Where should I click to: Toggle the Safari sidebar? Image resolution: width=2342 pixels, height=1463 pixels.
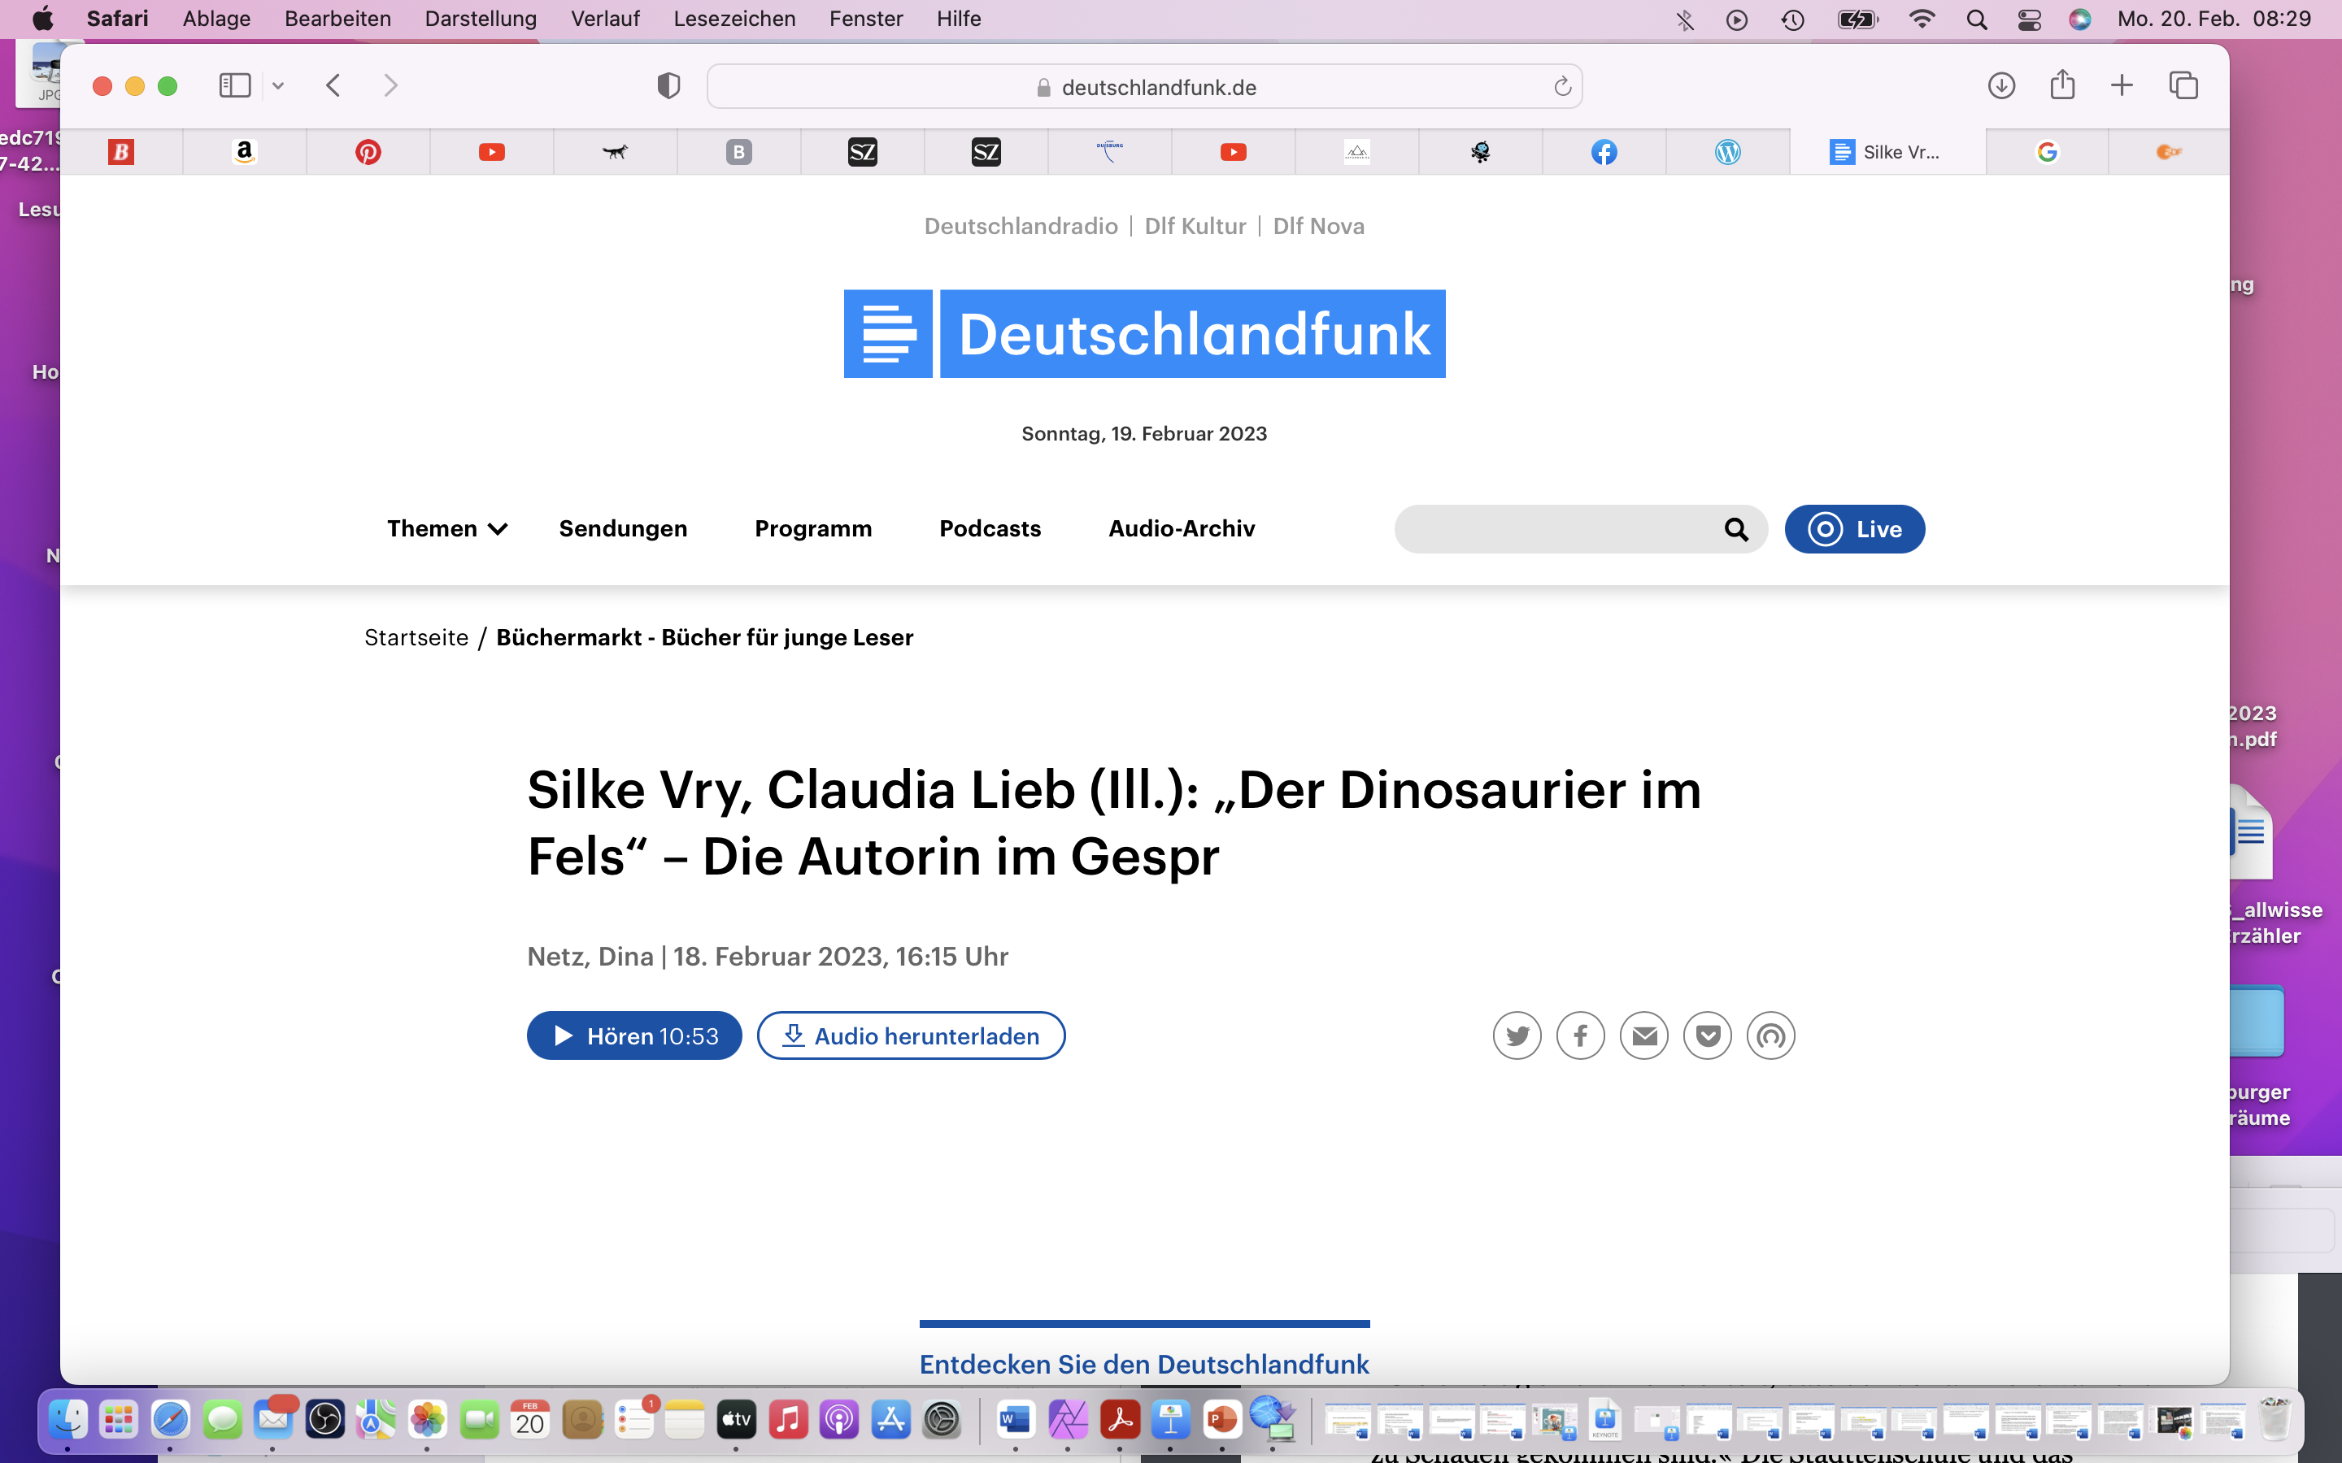[234, 86]
